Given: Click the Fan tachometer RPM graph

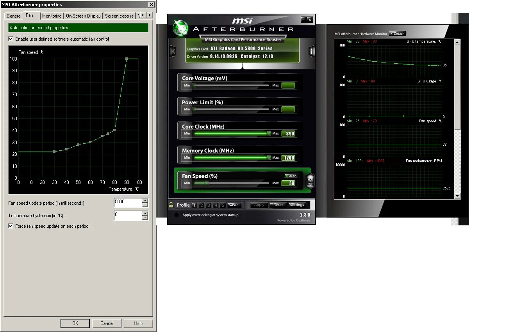Looking at the screenshot, I should point(394,180).
